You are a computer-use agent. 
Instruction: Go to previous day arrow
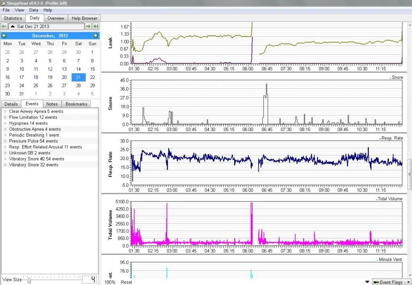click(4, 26)
